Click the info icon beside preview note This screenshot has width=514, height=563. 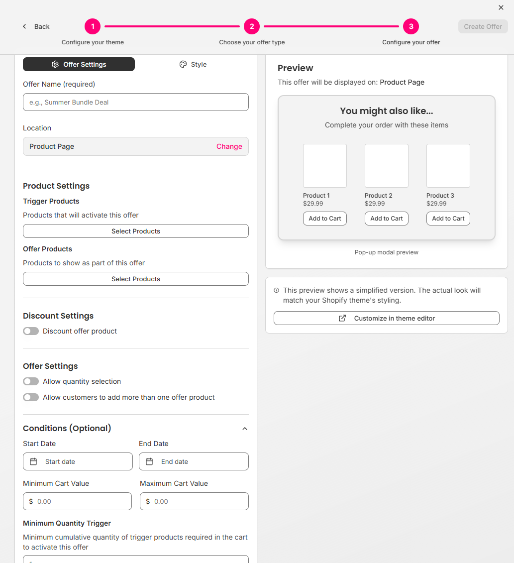tap(276, 290)
